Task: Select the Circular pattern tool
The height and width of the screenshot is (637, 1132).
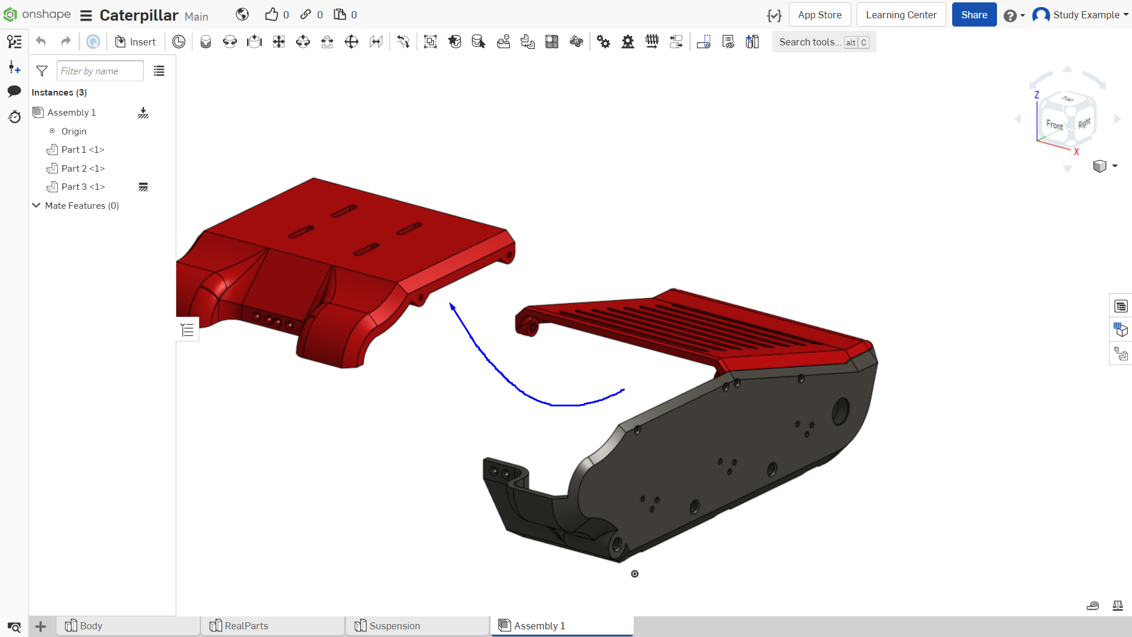Action: [x=577, y=42]
